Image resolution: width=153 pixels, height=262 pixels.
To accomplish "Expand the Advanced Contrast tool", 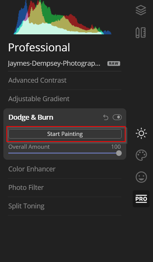I will 37,80.
